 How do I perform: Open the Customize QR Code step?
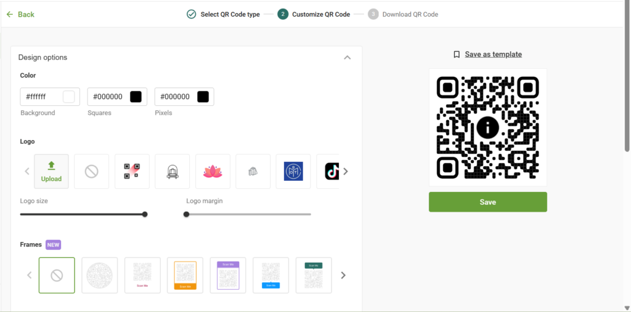(x=314, y=15)
